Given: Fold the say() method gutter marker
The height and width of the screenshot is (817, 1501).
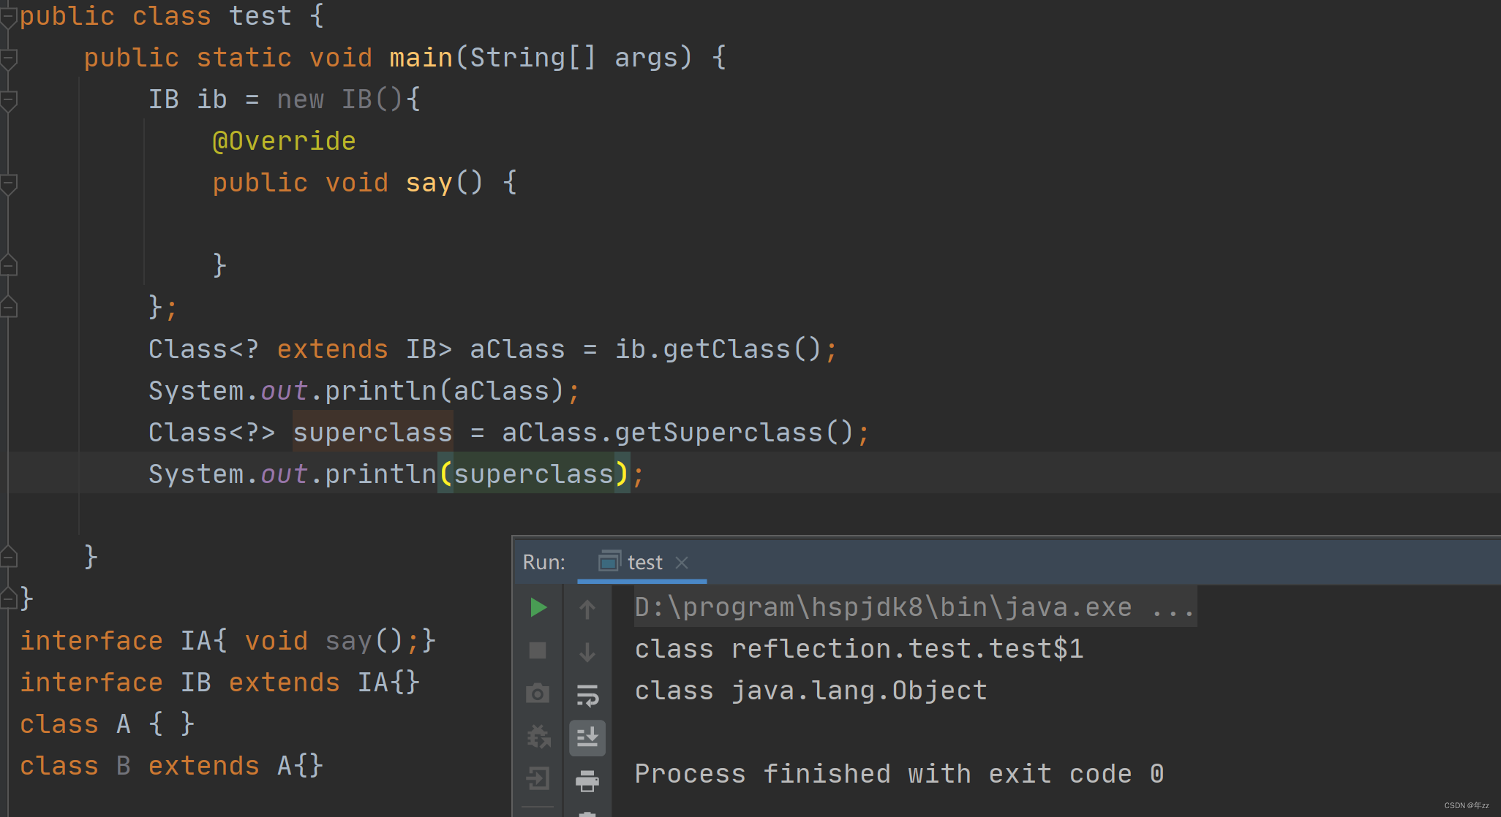Looking at the screenshot, I should [x=9, y=184].
